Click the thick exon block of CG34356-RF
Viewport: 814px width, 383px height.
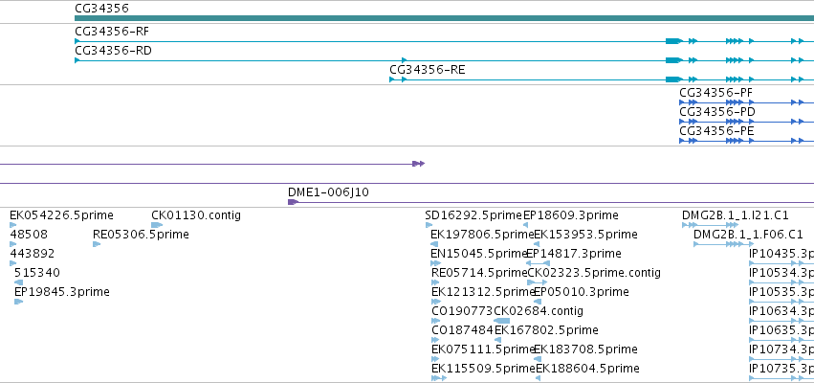coord(673,41)
